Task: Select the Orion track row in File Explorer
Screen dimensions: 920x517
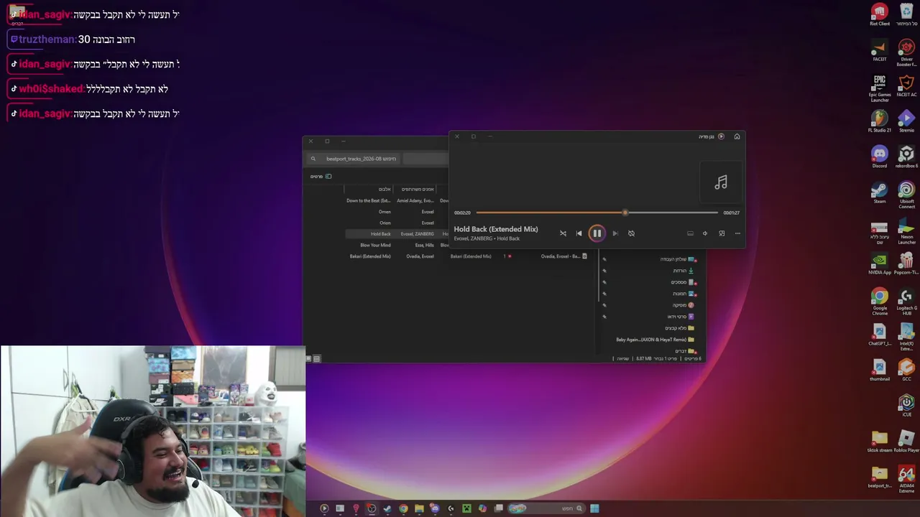Action: click(397, 223)
